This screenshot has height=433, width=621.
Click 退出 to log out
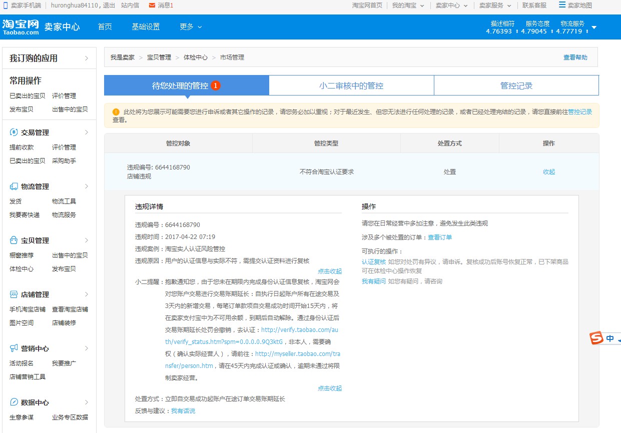[109, 5]
